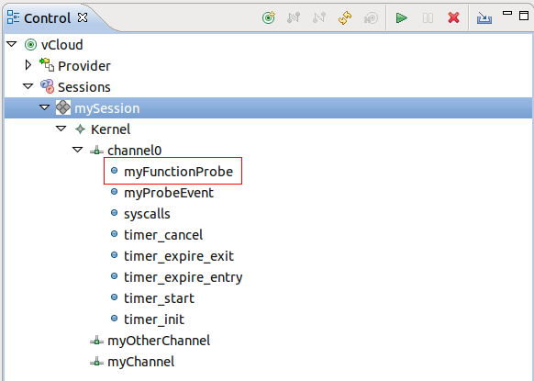Click the Import traces icon

[484, 17]
